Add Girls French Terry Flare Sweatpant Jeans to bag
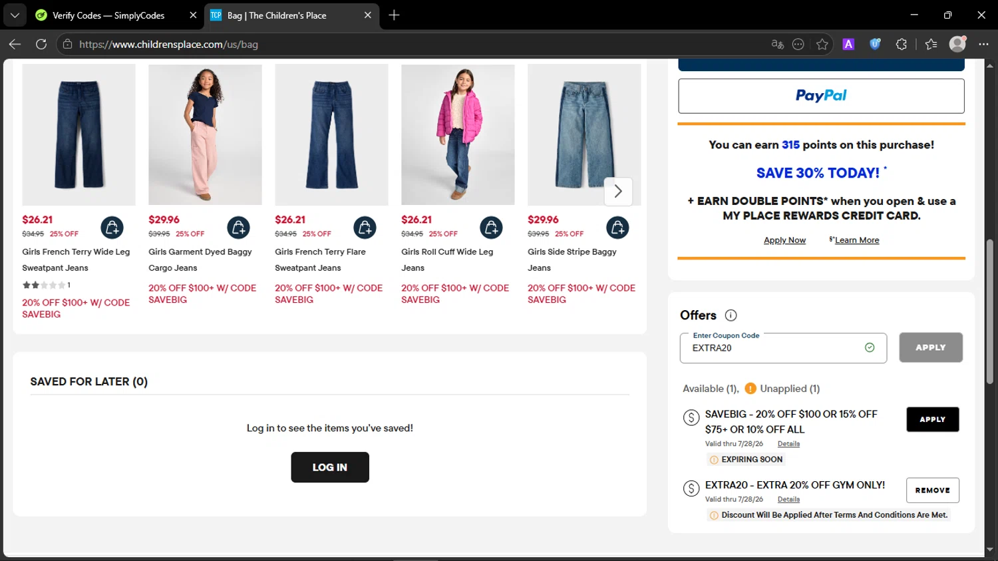The image size is (998, 561). (365, 228)
